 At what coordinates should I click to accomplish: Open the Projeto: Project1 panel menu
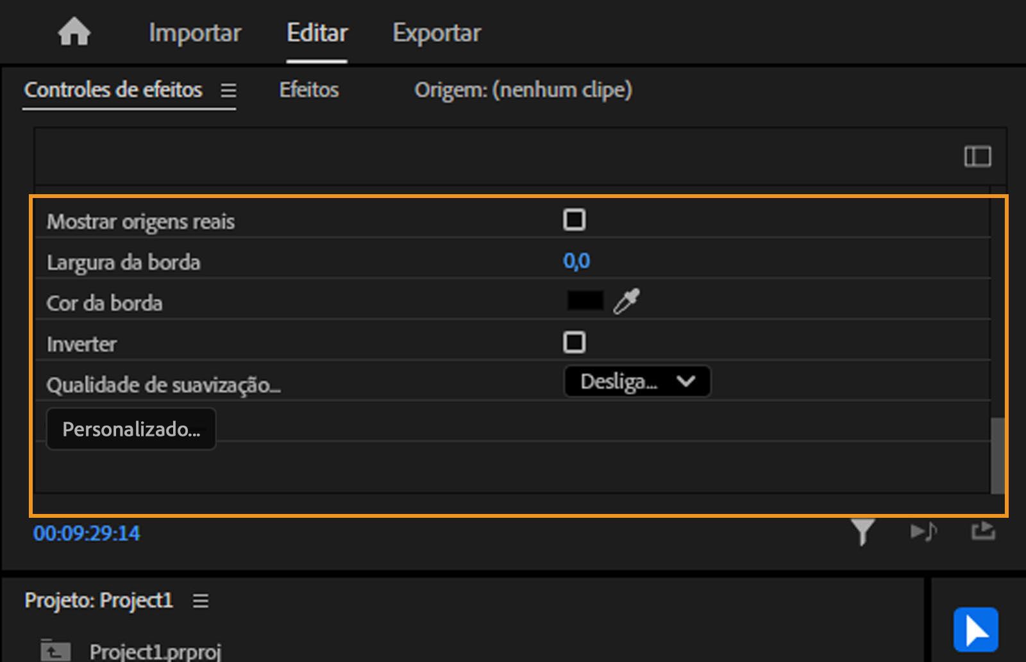click(201, 601)
